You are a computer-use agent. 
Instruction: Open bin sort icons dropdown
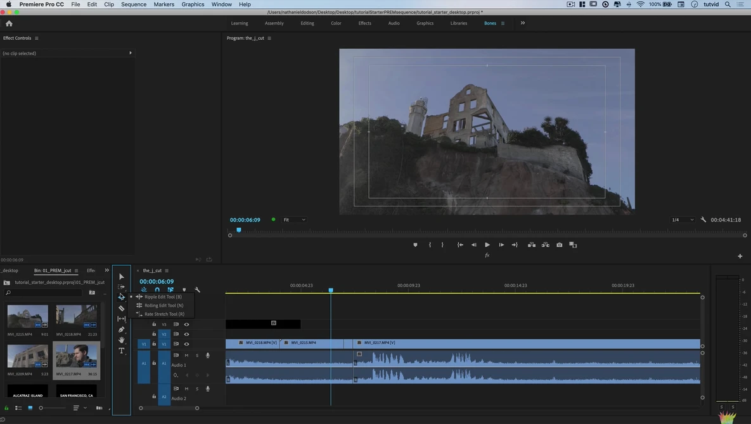click(x=79, y=408)
